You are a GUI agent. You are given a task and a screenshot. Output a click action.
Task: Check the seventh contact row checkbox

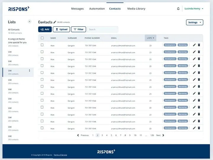coord(42,86)
